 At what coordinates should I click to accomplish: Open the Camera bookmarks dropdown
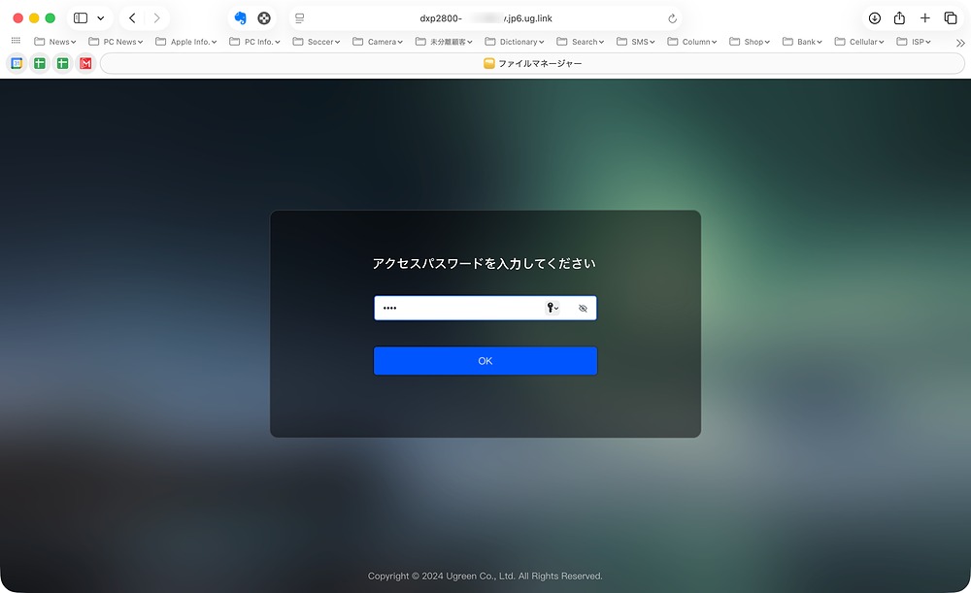(378, 42)
